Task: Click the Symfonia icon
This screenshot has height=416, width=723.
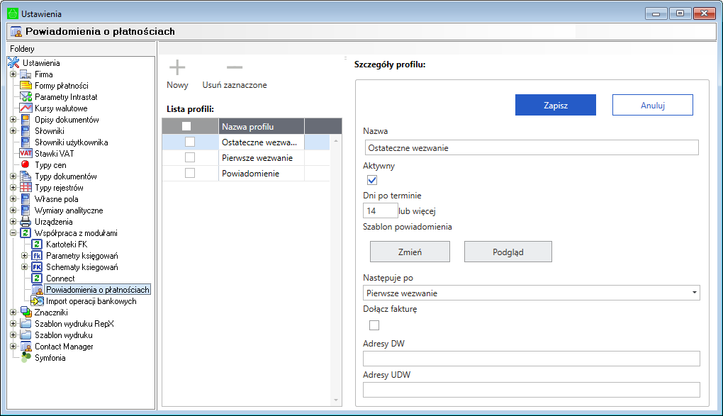Action: pos(26,357)
